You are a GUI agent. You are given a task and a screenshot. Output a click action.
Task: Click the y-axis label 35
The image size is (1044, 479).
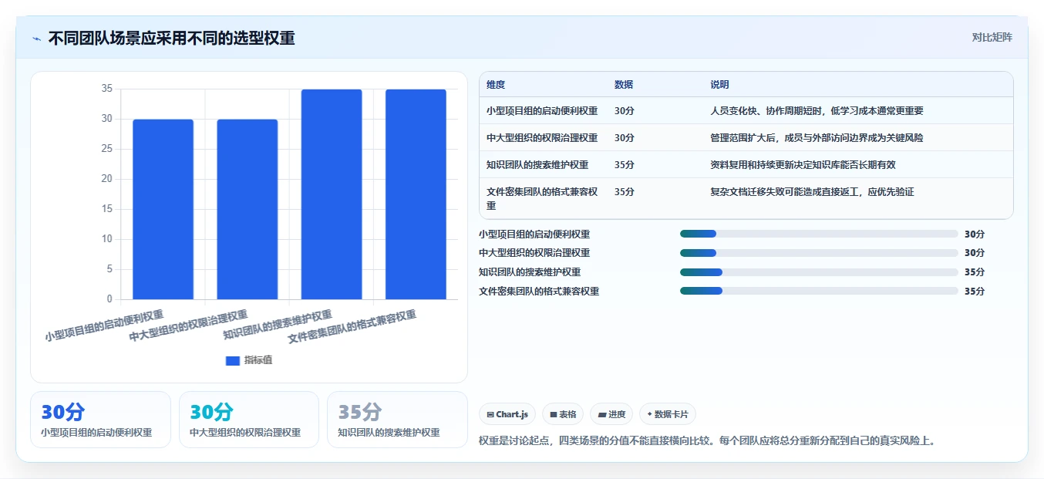tap(106, 89)
